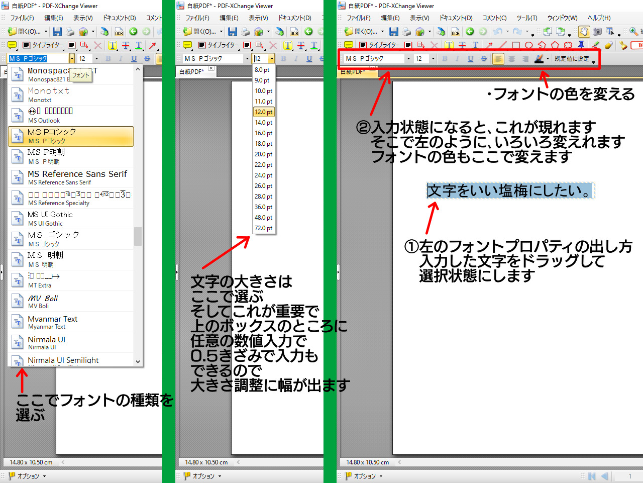This screenshot has height=483, width=643.
Task: Click the font color swatch icon
Action: [x=539, y=59]
